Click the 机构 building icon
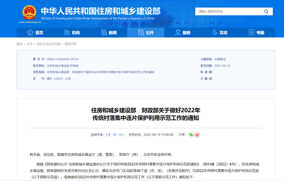284x181 pixels. tap(67, 32)
